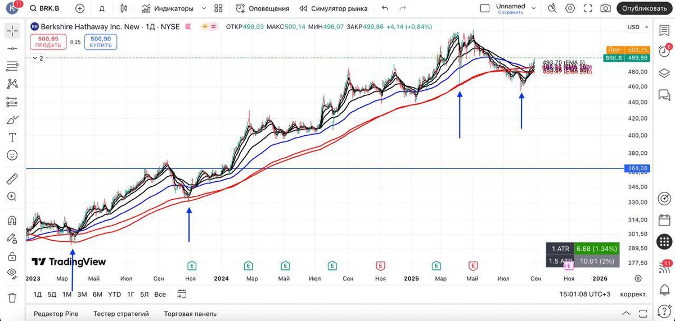Open quick search lightning icon
675x321 pixels.
(x=552, y=8)
